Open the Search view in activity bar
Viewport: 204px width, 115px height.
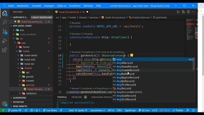4,22
